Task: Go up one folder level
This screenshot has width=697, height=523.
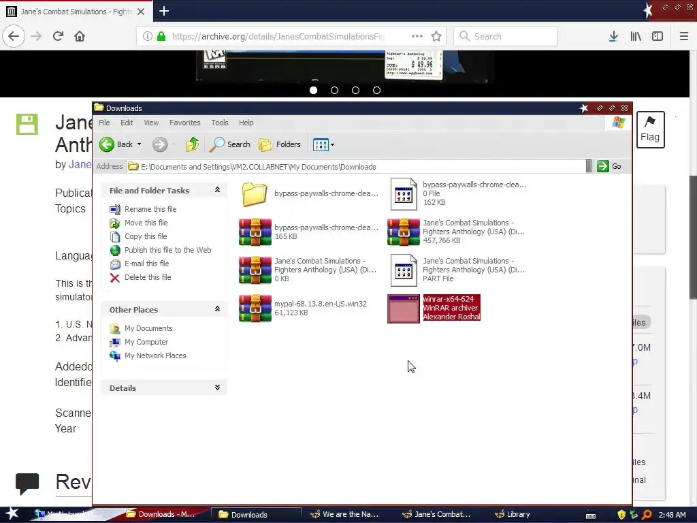Action: pyautogui.click(x=192, y=144)
